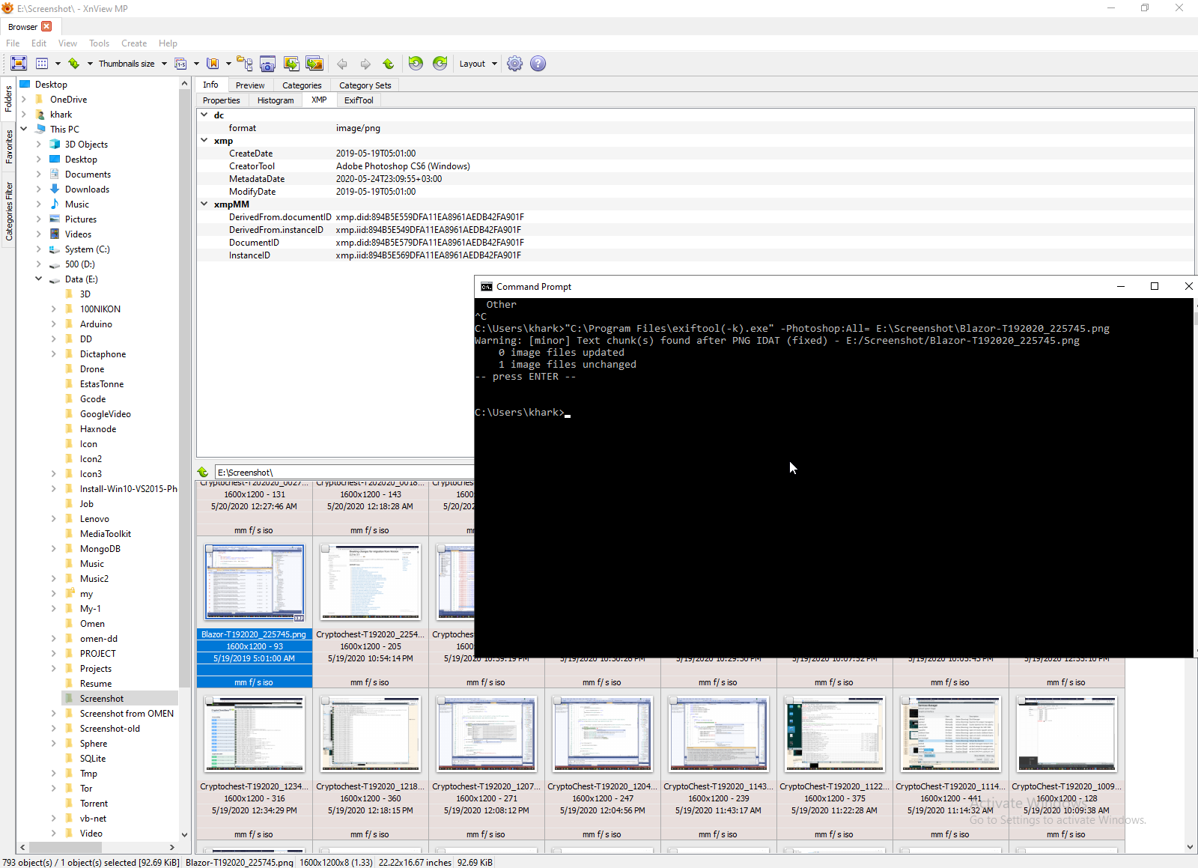Go back with the left arrow icon
1198x868 pixels.
[x=342, y=64]
